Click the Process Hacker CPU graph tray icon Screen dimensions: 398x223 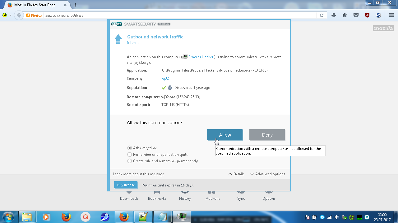pyautogui.click(x=359, y=217)
